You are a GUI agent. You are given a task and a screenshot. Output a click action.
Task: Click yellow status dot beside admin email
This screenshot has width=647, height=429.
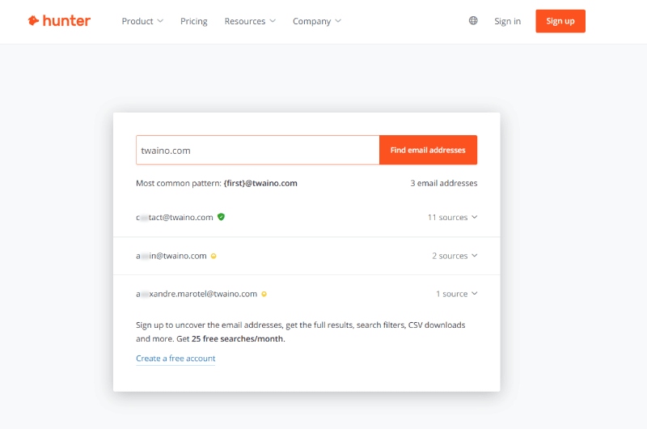pos(214,256)
